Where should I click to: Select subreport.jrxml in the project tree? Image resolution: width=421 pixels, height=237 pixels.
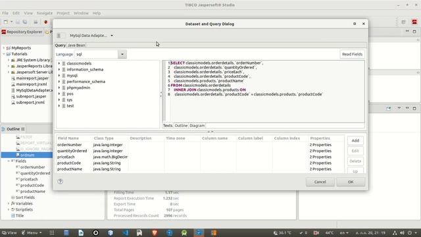[x=30, y=103]
